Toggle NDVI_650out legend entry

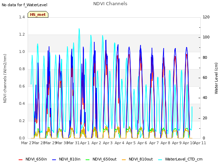pyautogui.click(x=101, y=159)
